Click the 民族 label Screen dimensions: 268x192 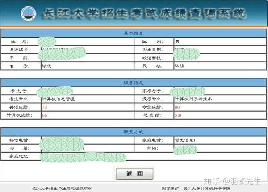click(x=152, y=66)
